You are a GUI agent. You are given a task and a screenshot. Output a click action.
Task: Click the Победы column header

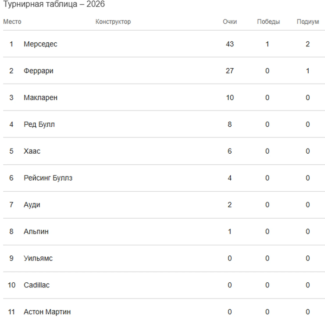pyautogui.click(x=268, y=22)
